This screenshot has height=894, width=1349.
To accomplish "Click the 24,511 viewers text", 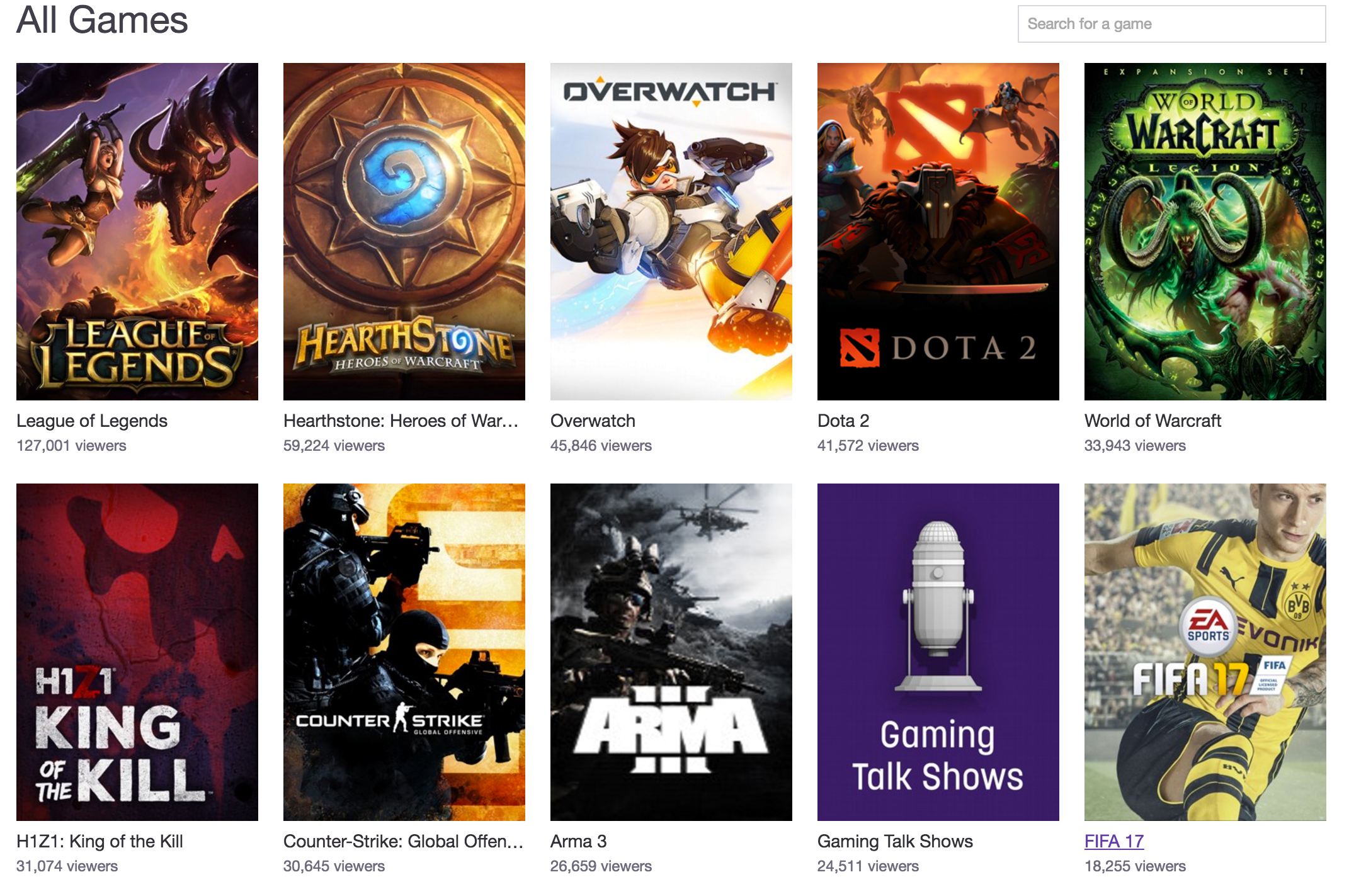I will pyautogui.click(x=868, y=866).
